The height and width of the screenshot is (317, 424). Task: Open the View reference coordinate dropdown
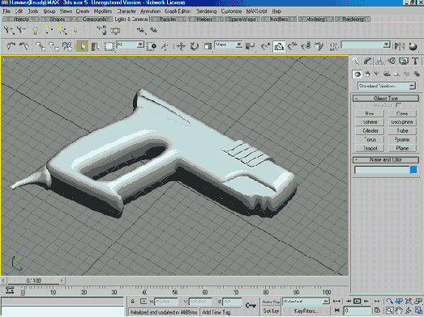point(229,44)
